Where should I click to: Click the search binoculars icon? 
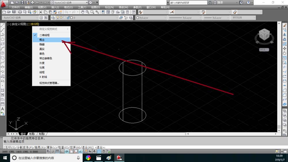pyautogui.click(x=210, y=3)
